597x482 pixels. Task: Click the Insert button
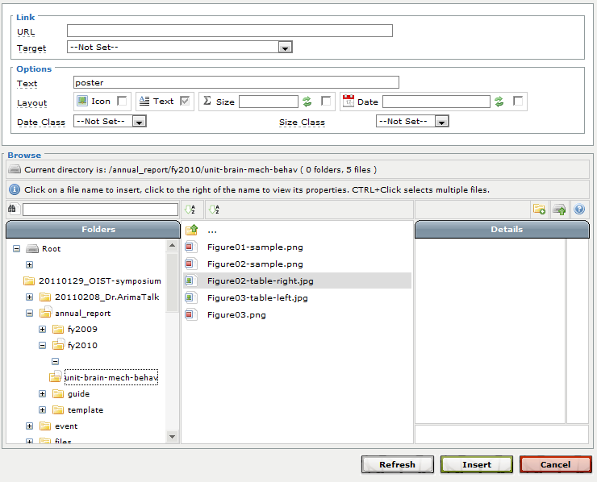pos(476,464)
